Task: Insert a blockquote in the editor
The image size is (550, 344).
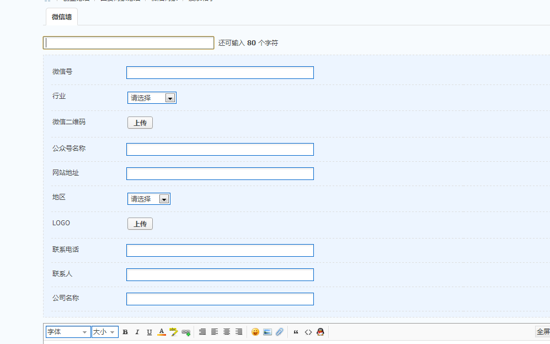Action: (x=296, y=331)
